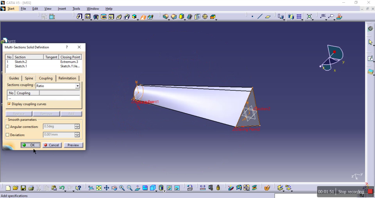
Task: Open the Edit menu
Action: [35, 9]
